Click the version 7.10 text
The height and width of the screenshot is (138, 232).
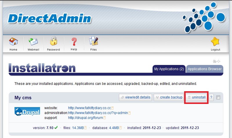click(x=43, y=128)
